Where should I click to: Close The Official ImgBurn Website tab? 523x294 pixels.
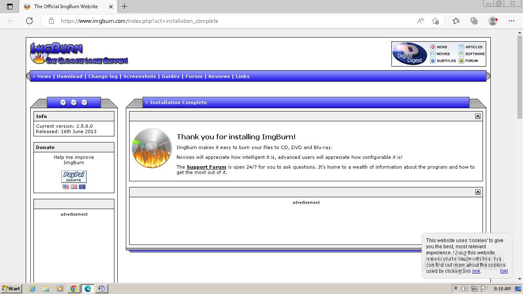(111, 7)
